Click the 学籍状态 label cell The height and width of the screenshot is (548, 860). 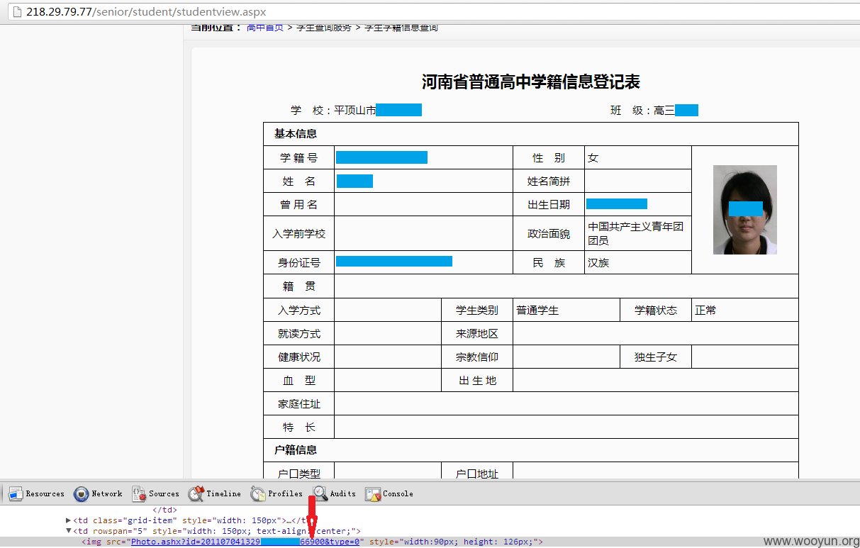656,310
